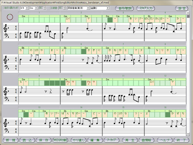Click the red circle indicator icon
This screenshot has height=145, width=193.
coord(10,17)
